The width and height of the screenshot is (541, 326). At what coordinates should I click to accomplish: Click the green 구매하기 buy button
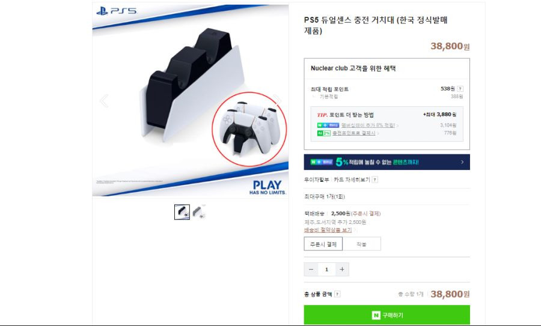[x=387, y=315]
